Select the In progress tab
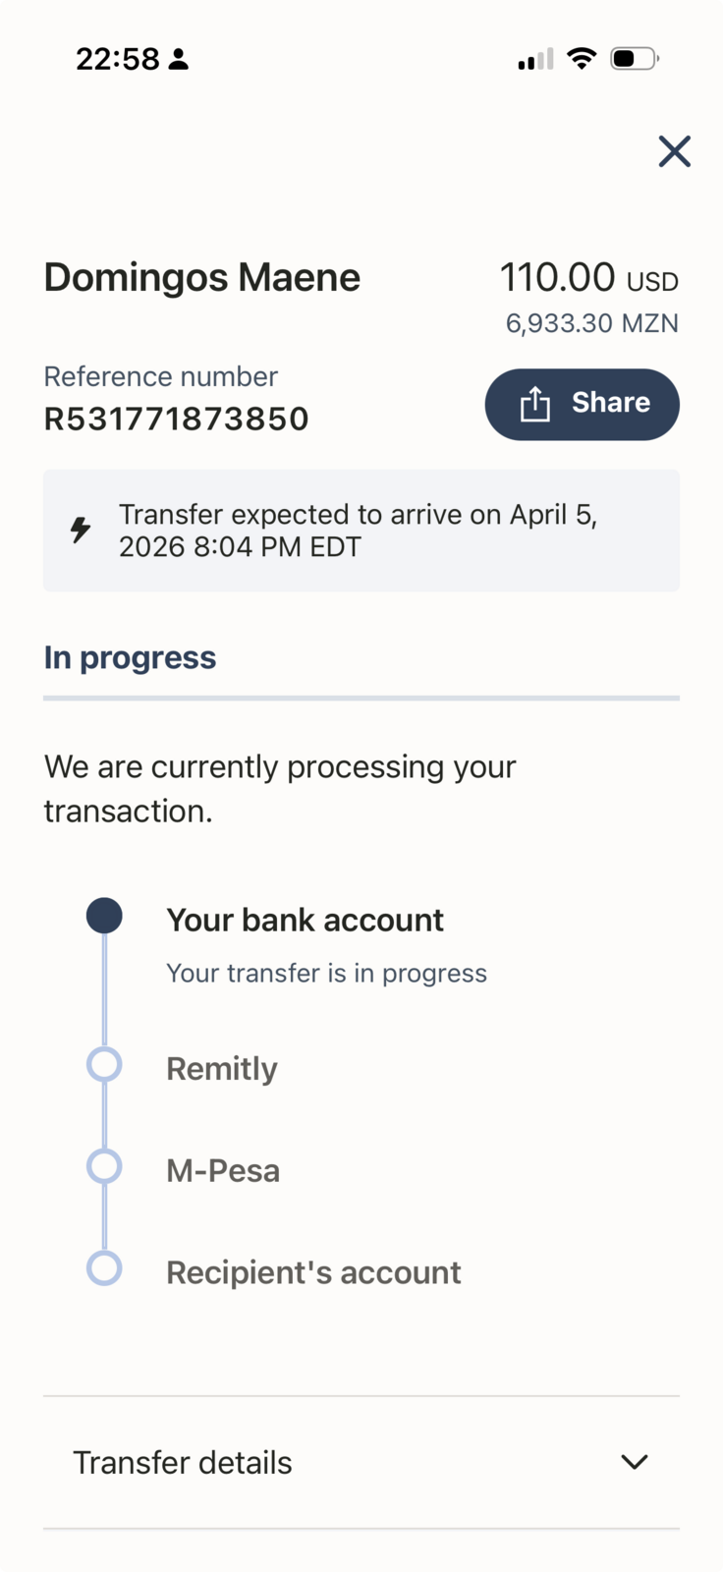This screenshot has height=1572, width=723. [130, 657]
